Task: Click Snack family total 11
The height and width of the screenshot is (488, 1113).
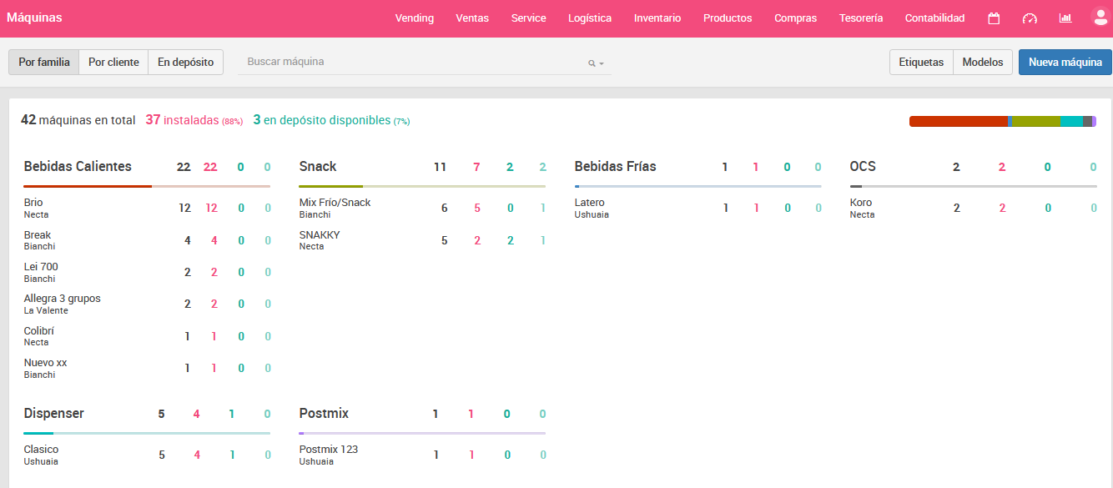Action: 440,167
